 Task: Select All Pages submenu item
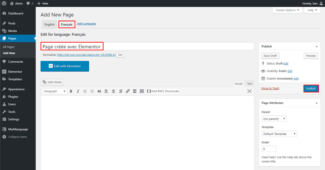tap(9, 47)
